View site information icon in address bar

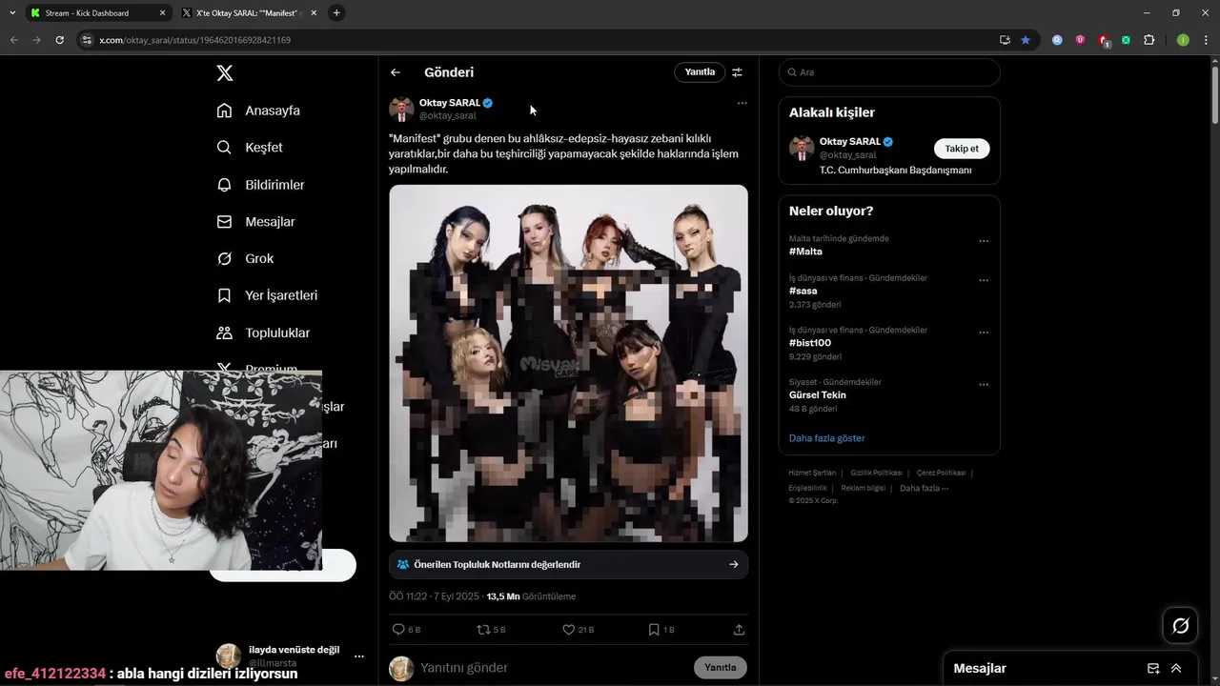coord(87,40)
